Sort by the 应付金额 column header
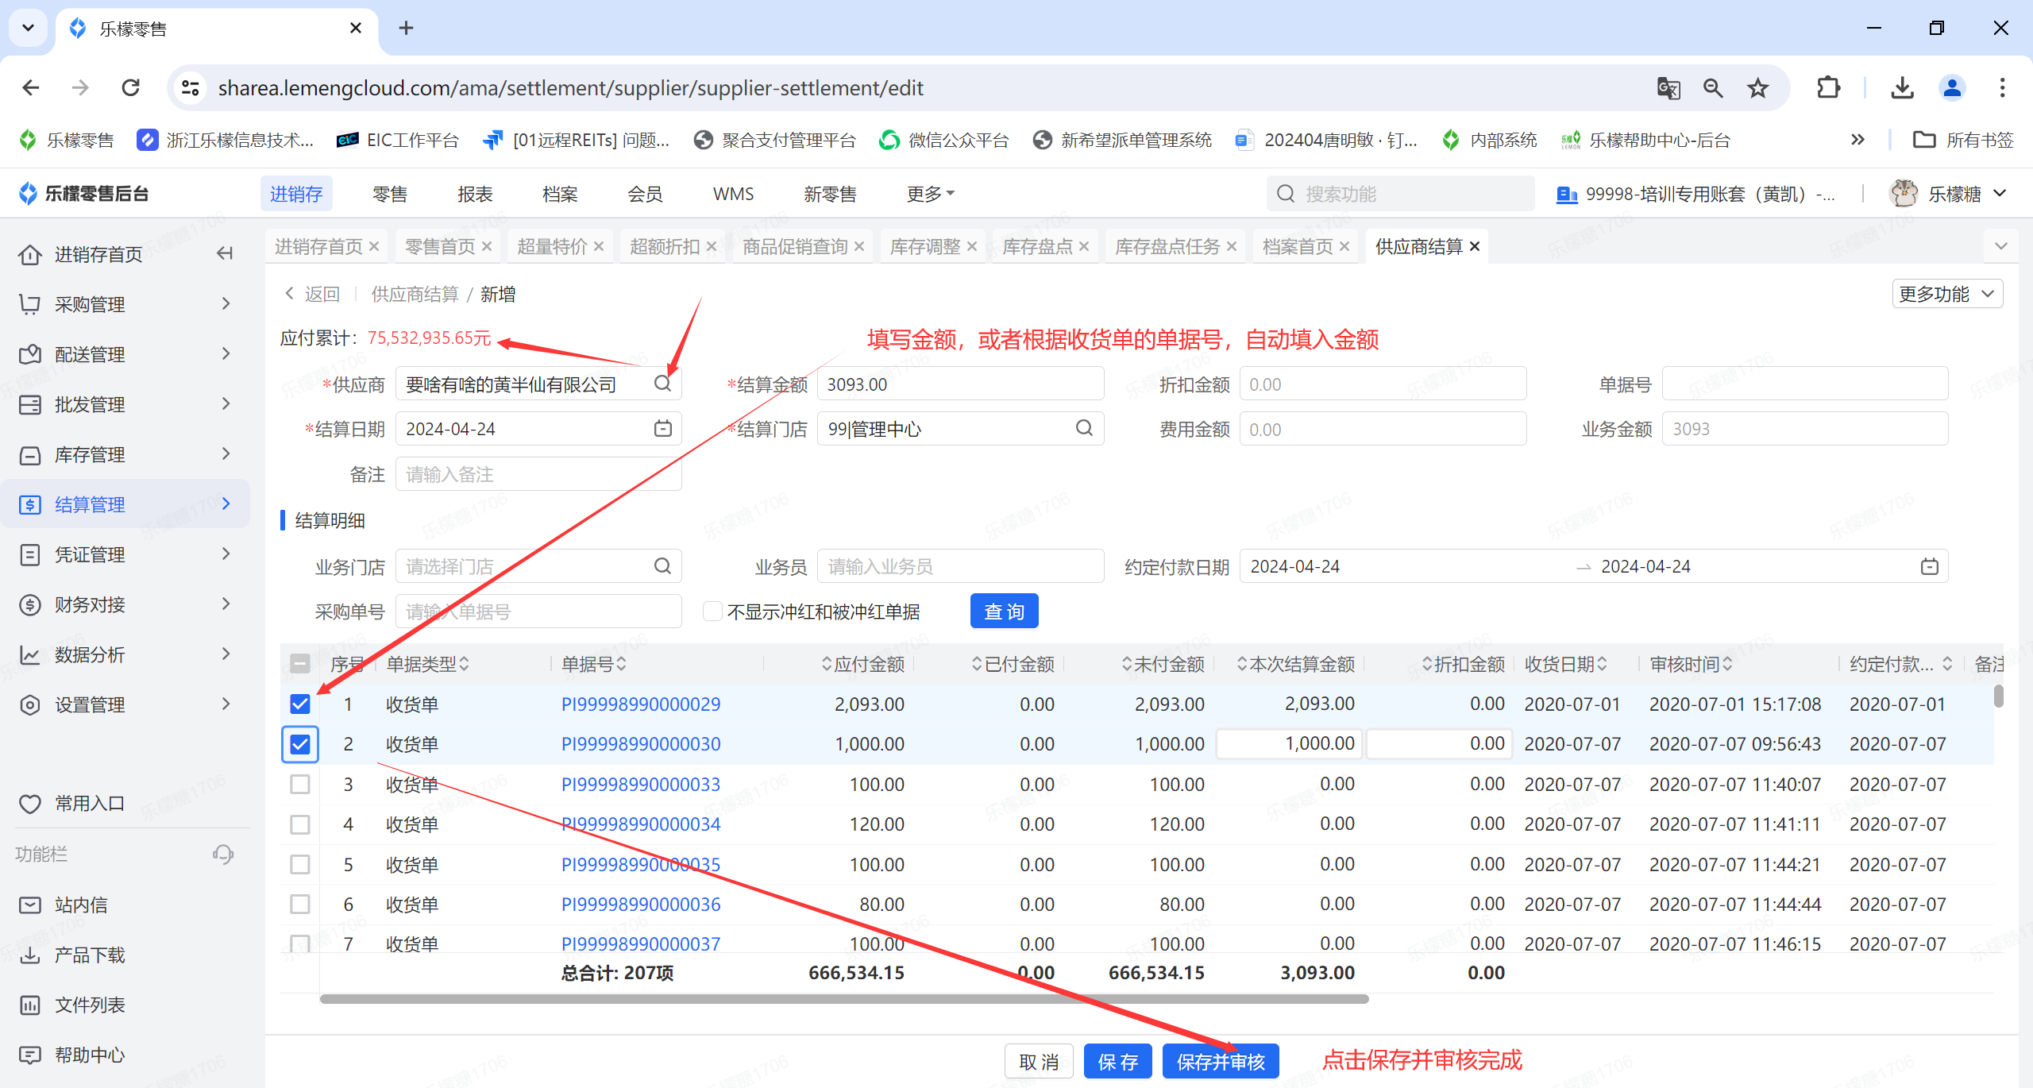2033x1088 pixels. (863, 664)
